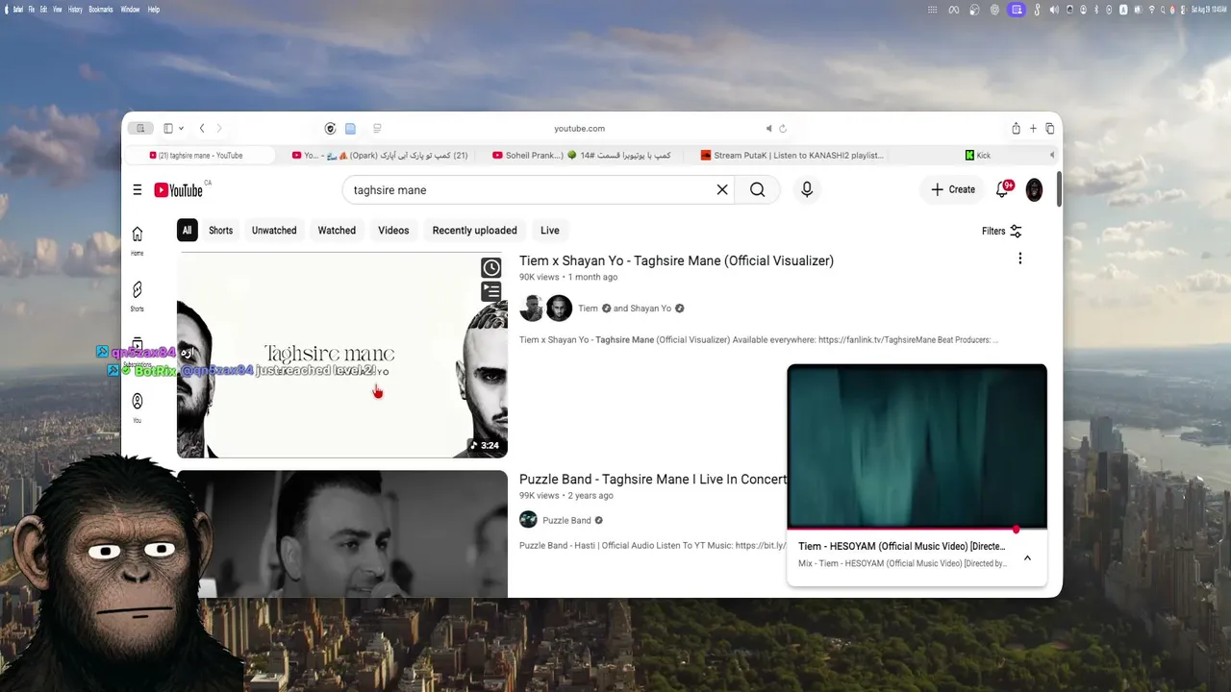Filter results by Unwatched chip
1231x692 pixels.
[274, 231]
